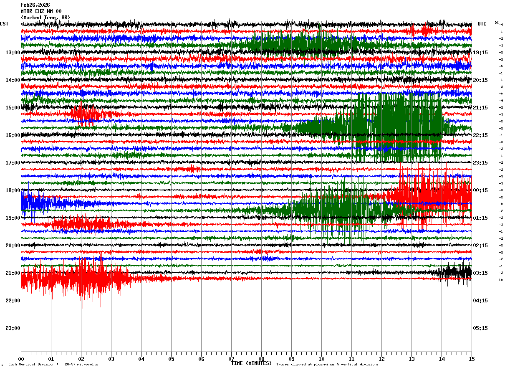Click minute 00 tick label on bottom axis
This screenshot has width=505, height=370.
coord(21,359)
